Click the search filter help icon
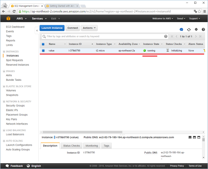The height and width of the screenshot is (169, 208). [166, 36]
